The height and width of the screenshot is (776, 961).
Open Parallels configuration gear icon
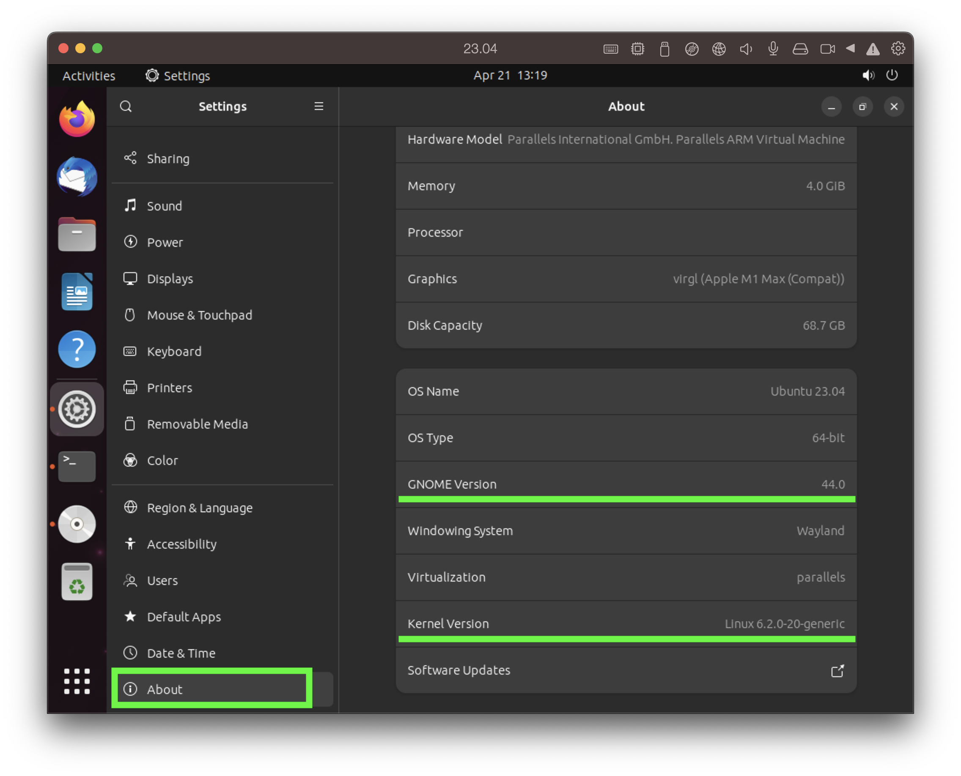click(898, 48)
